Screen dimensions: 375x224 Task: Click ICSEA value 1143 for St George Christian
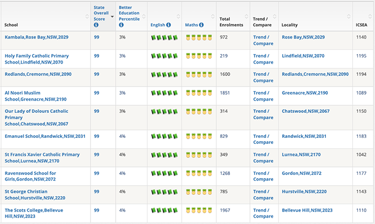pos(361,191)
